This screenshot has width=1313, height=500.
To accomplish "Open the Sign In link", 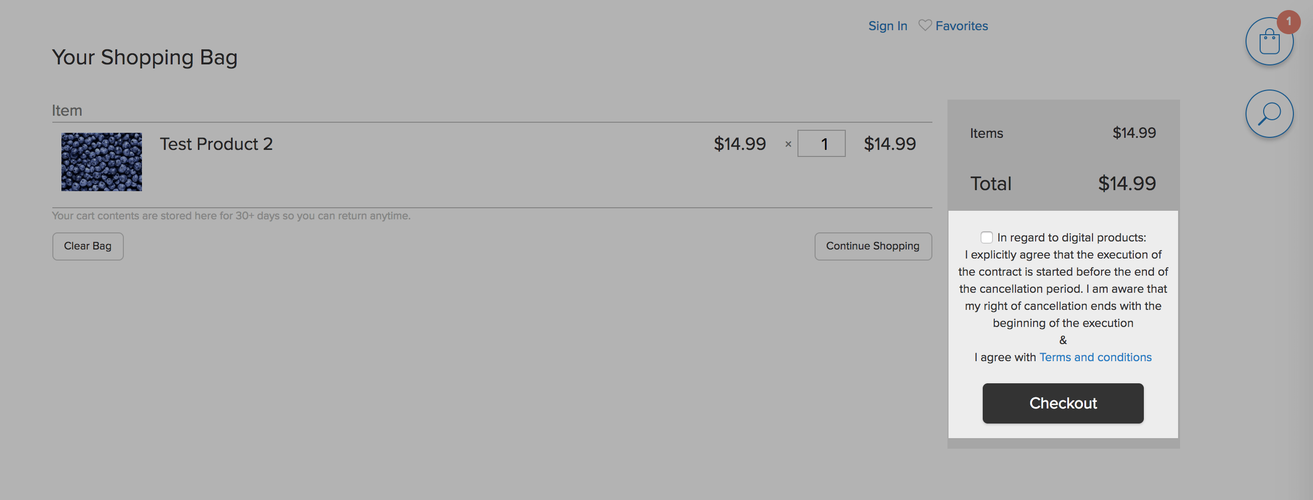I will 888,26.
